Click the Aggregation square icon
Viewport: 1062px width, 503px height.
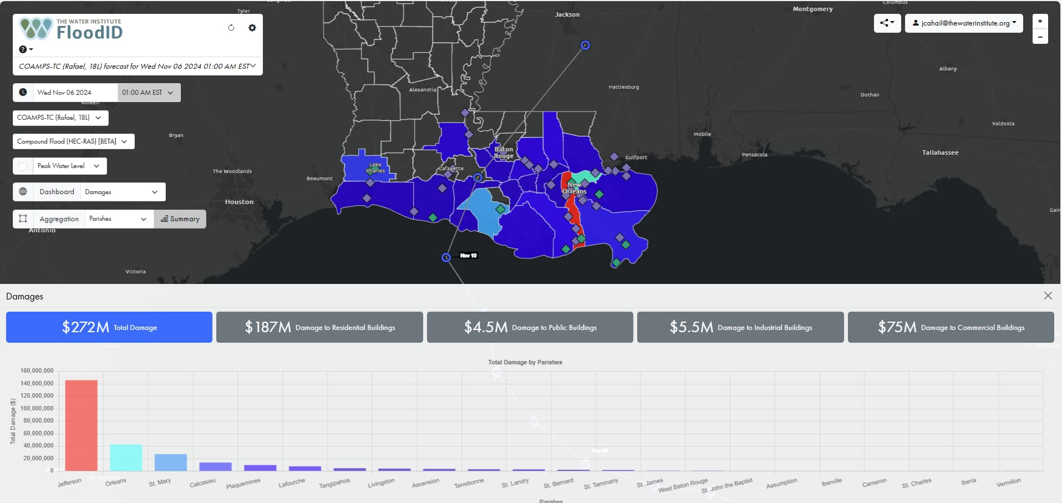pyautogui.click(x=23, y=219)
